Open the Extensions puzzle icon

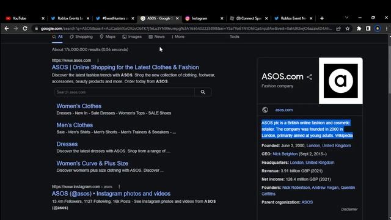[x=359, y=29]
